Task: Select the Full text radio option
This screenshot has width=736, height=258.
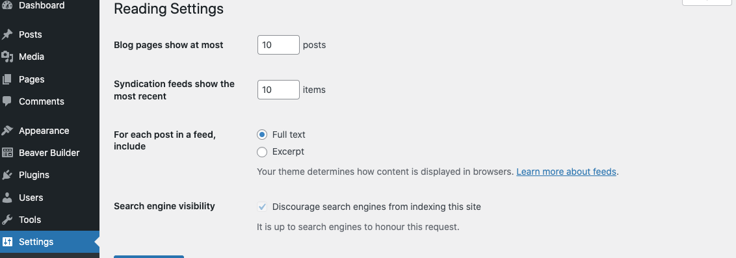Action: (x=262, y=135)
